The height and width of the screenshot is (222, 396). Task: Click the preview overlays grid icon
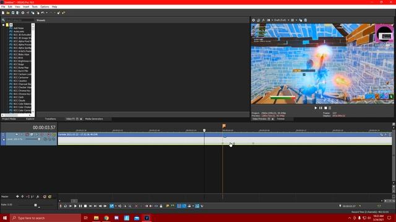(x=293, y=20)
